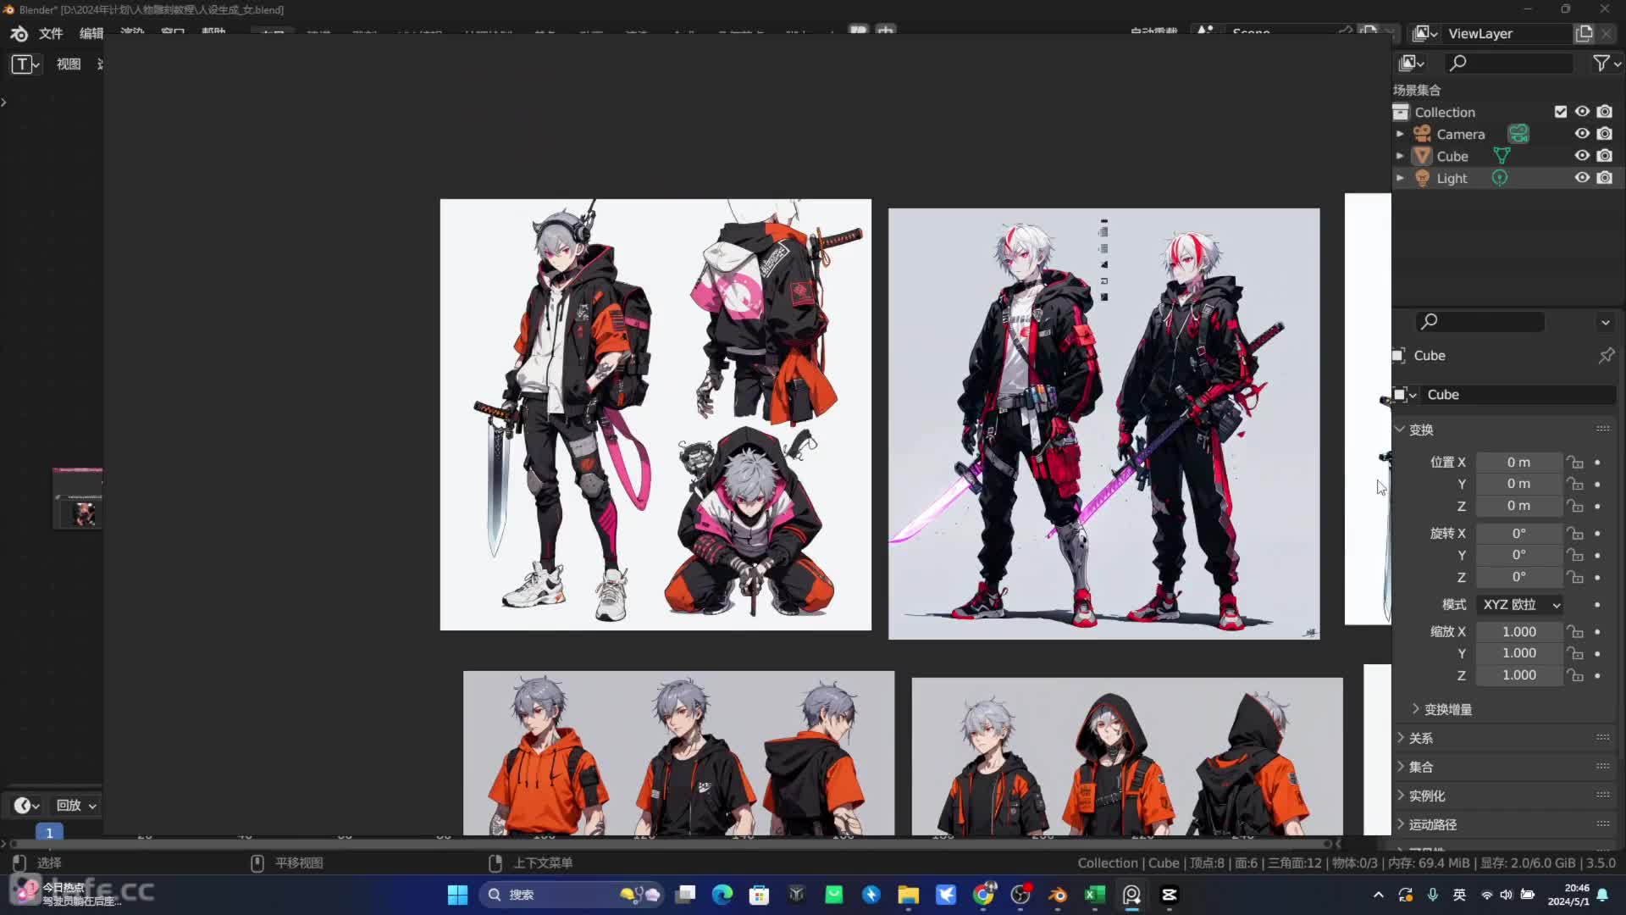Click the green Light data icon
The height and width of the screenshot is (915, 1626).
[1500, 178]
